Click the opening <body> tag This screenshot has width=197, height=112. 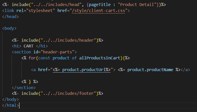[x=9, y=28]
